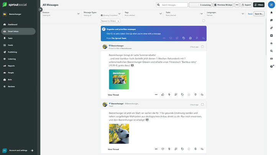Tag the Facebook Beerenhunger post
276x155 pixels.
(x=182, y=95)
